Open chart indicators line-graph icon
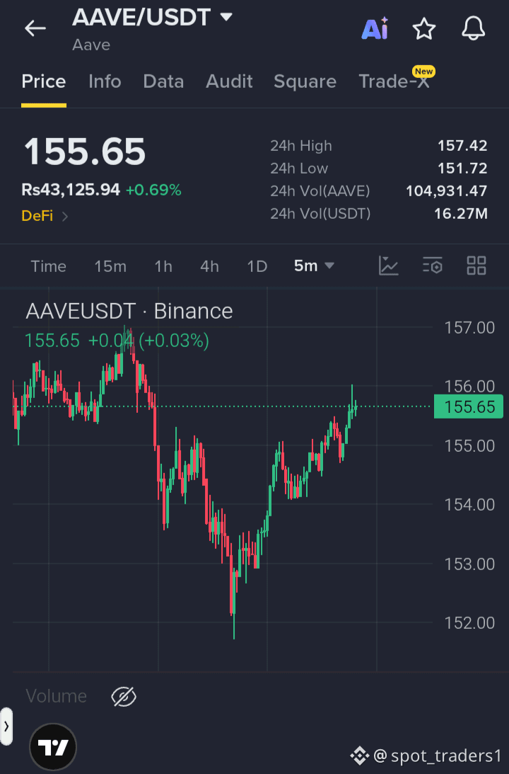This screenshot has height=774, width=509. (x=388, y=266)
